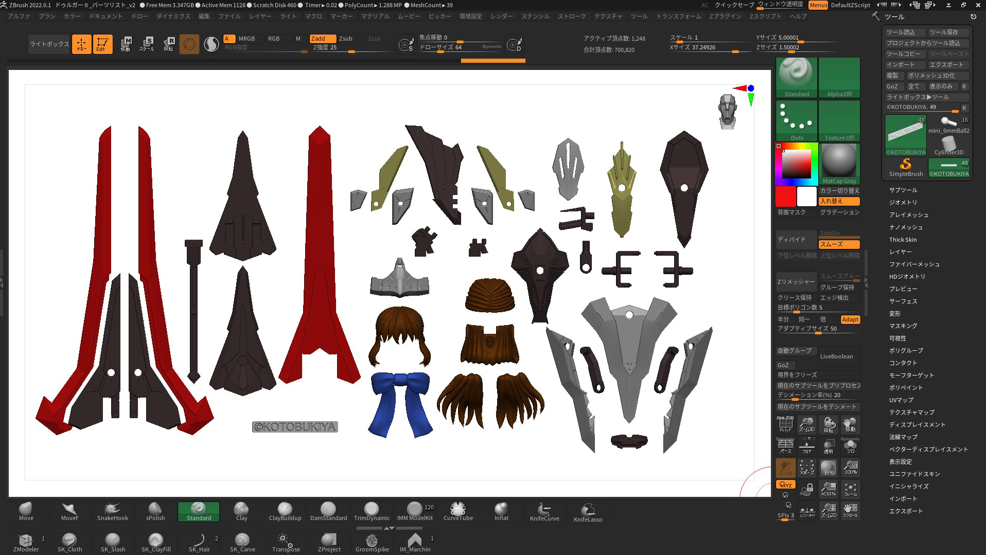Screen dimensions: 986x555
Task: Select the KnifeCurve brush
Action: pos(544,512)
